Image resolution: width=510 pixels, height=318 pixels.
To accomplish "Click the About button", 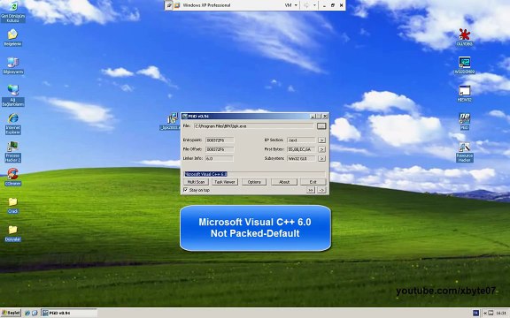I will [x=284, y=182].
